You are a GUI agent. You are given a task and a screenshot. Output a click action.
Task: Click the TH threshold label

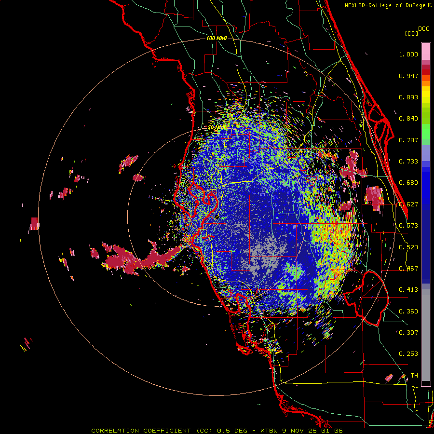414,376
